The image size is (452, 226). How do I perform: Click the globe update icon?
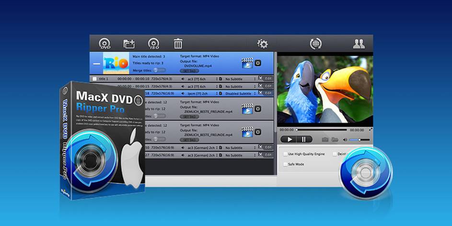tap(315, 44)
